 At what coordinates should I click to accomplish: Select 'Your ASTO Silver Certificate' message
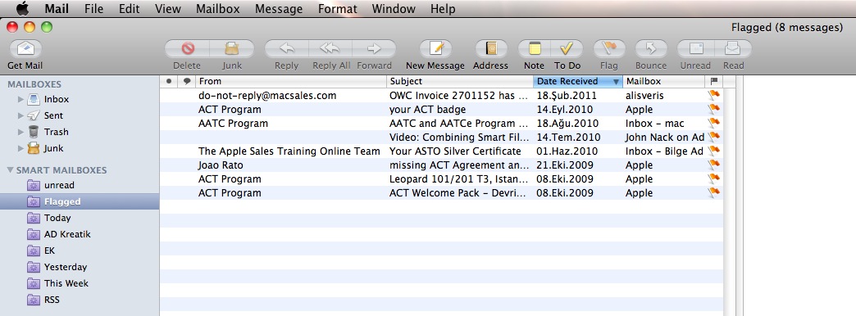(x=442, y=151)
